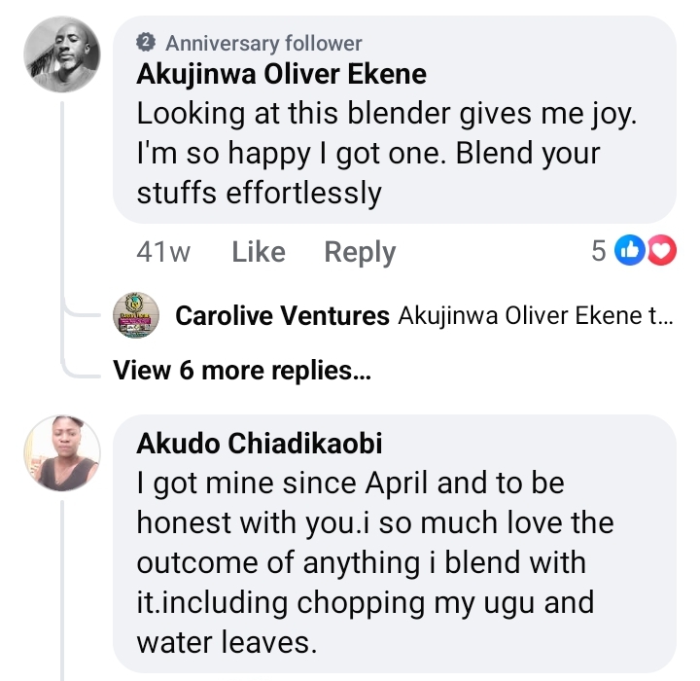Expand View 6 more replies

(x=242, y=370)
